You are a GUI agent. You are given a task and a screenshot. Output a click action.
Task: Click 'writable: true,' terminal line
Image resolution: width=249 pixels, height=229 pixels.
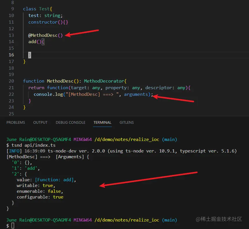pos(36,186)
